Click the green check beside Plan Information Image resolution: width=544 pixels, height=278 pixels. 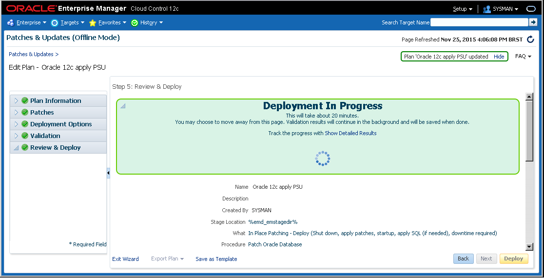point(25,100)
